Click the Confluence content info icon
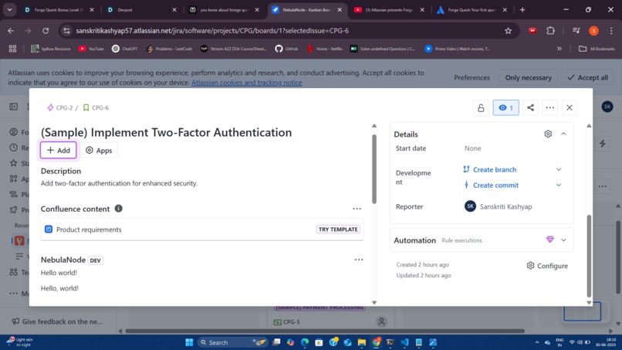 point(119,209)
